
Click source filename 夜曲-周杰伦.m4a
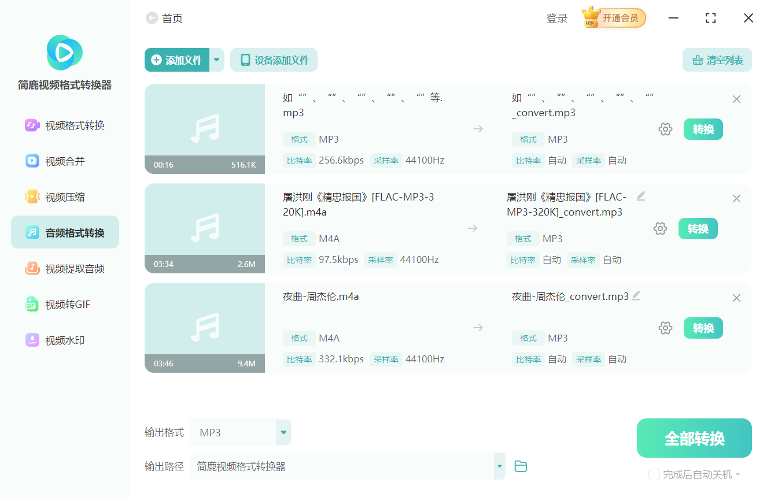click(321, 296)
